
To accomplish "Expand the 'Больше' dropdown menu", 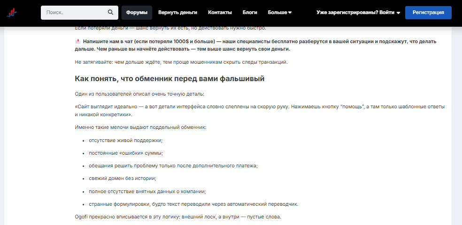I will pyautogui.click(x=279, y=13).
